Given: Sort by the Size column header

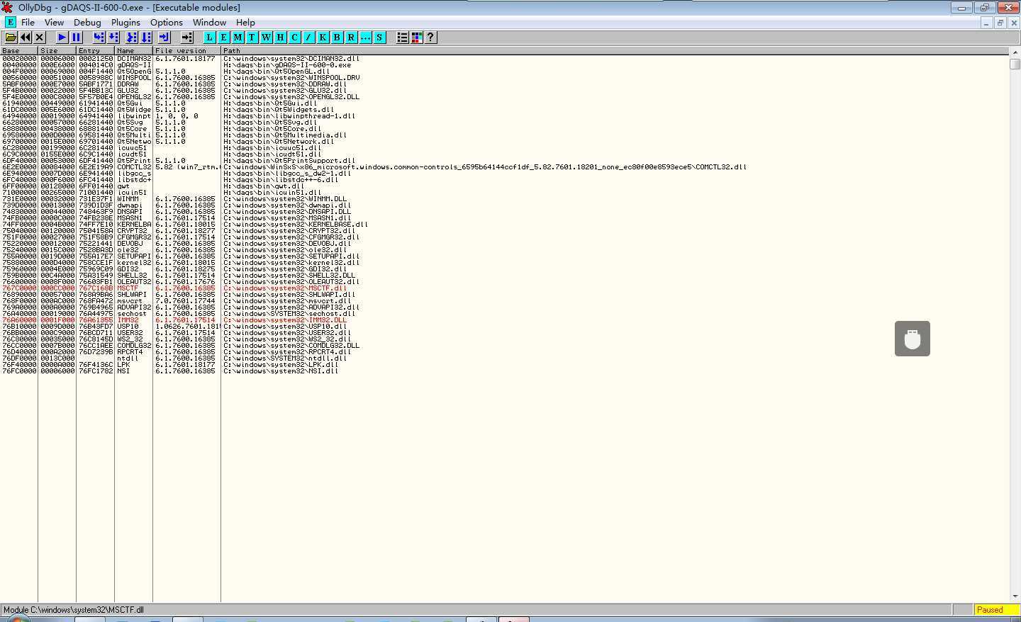Looking at the screenshot, I should click(x=57, y=50).
